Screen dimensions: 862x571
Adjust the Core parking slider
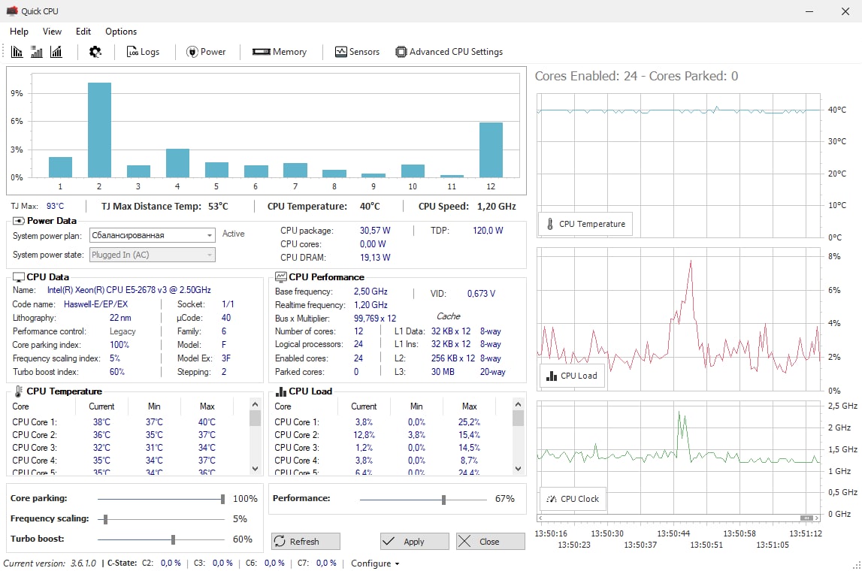pos(222,499)
